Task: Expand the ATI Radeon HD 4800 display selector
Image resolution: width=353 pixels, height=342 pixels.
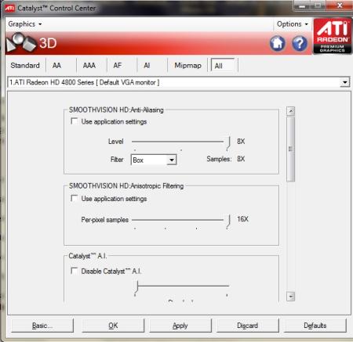Action: pyautogui.click(x=179, y=82)
